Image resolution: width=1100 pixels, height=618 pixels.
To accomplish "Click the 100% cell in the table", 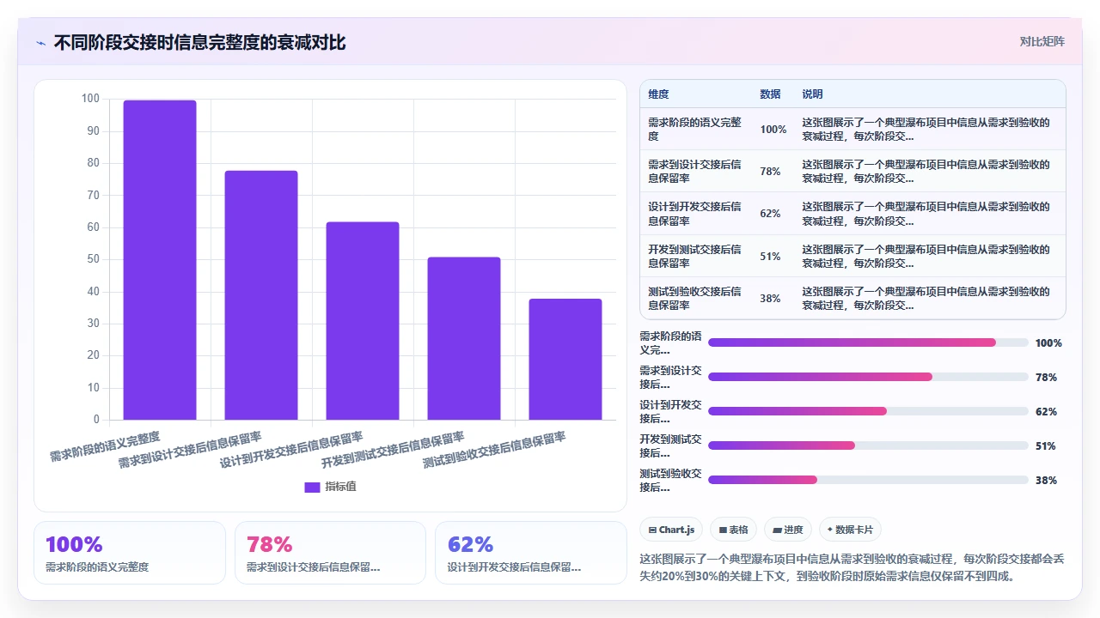I will tap(773, 130).
